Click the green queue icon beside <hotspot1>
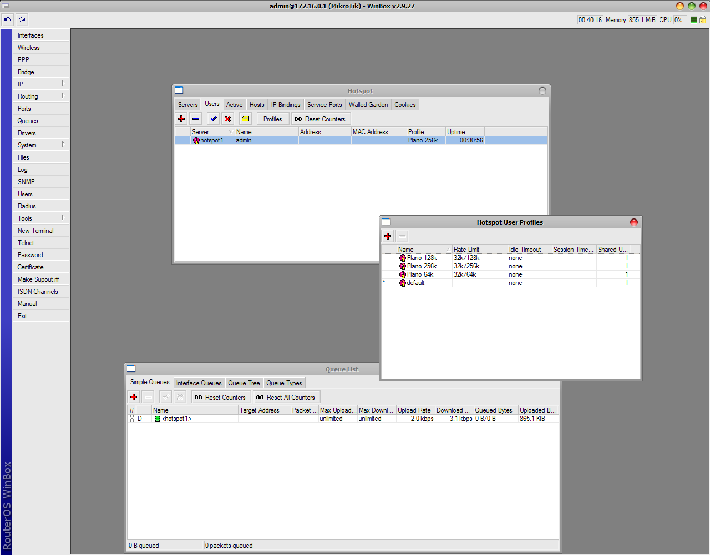This screenshot has height=555, width=710. pos(158,419)
